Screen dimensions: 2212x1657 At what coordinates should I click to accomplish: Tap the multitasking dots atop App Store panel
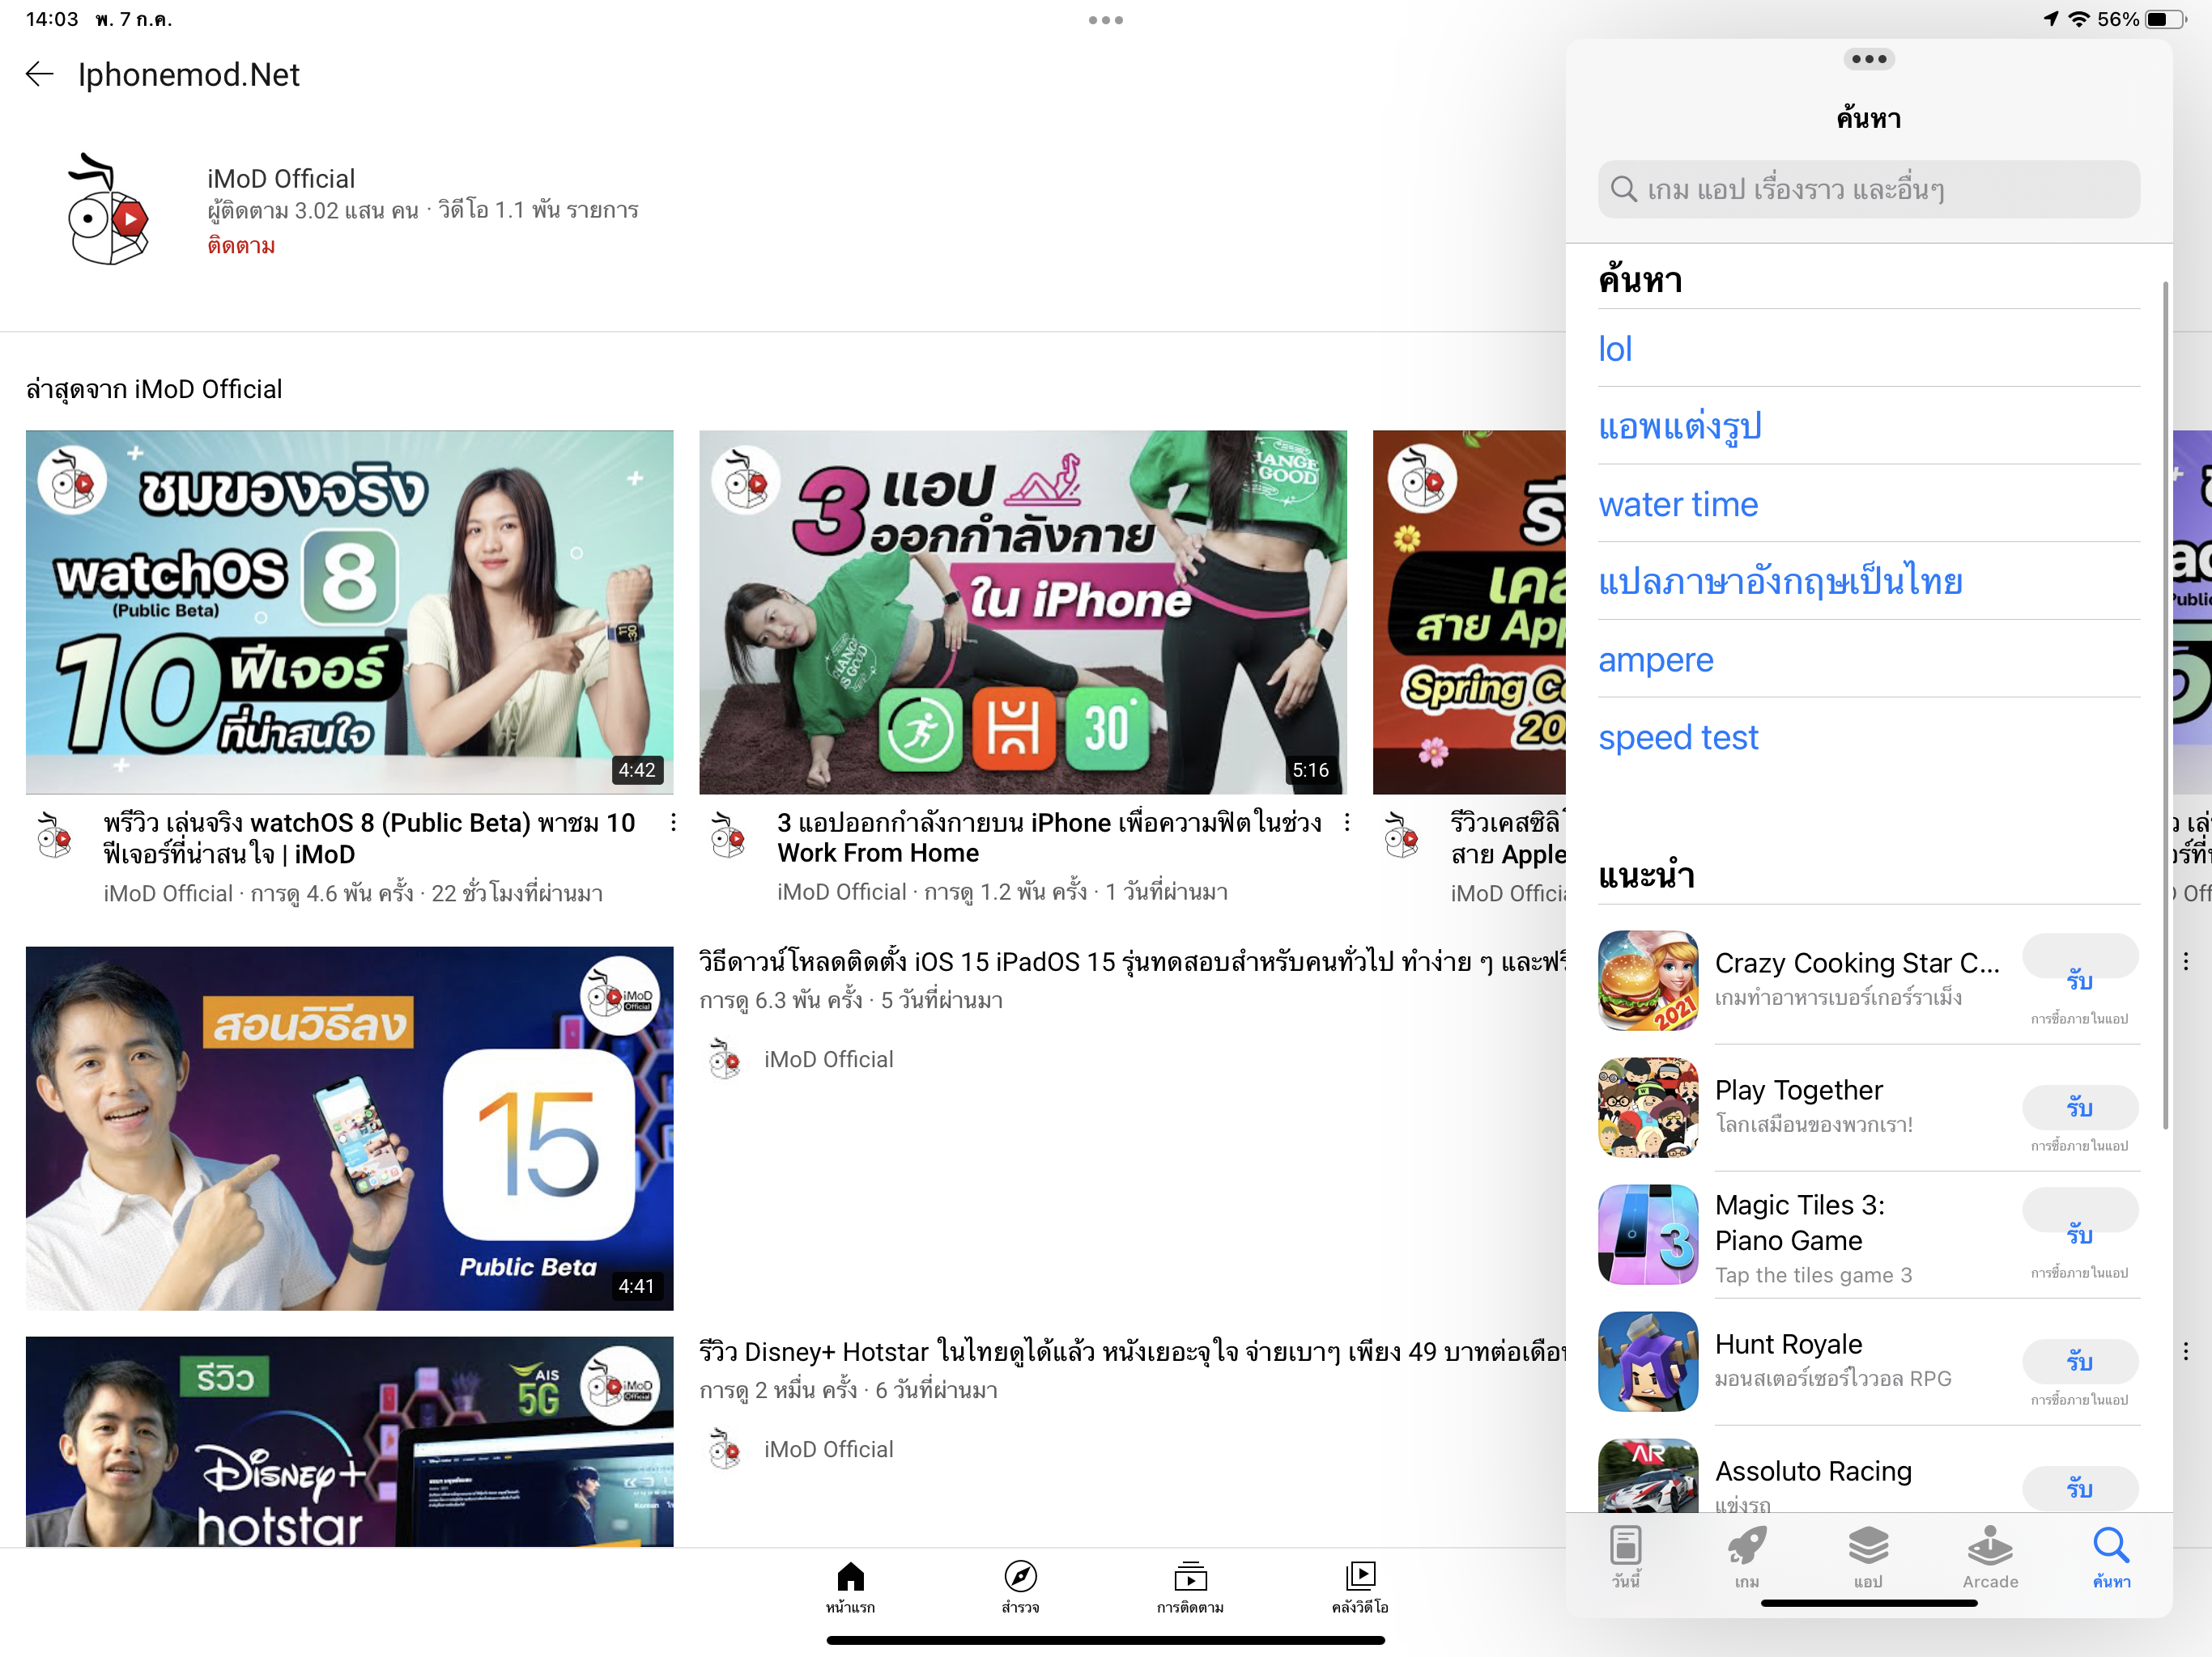1868,59
